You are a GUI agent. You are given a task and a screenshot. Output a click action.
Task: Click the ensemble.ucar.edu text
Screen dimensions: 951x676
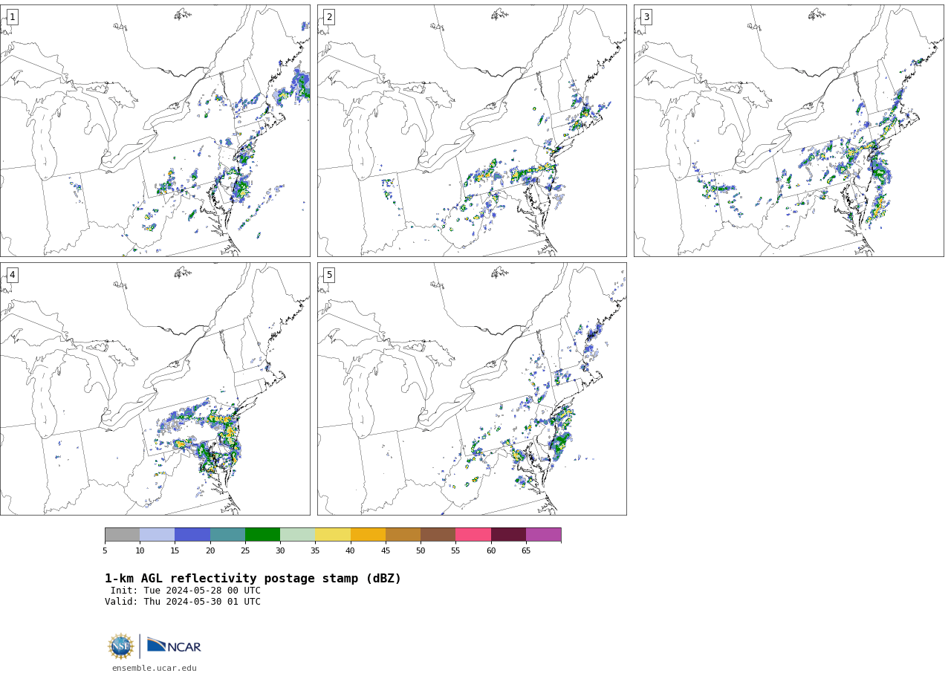point(155,668)
